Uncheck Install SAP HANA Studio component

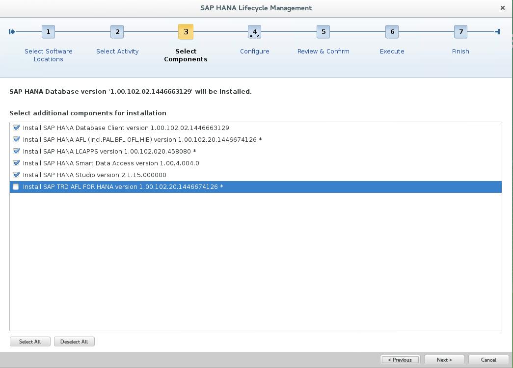coord(16,175)
